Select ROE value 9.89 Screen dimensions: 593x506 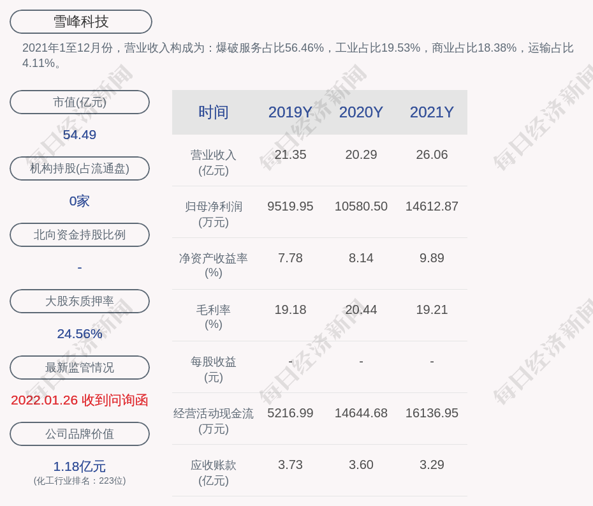432,258
